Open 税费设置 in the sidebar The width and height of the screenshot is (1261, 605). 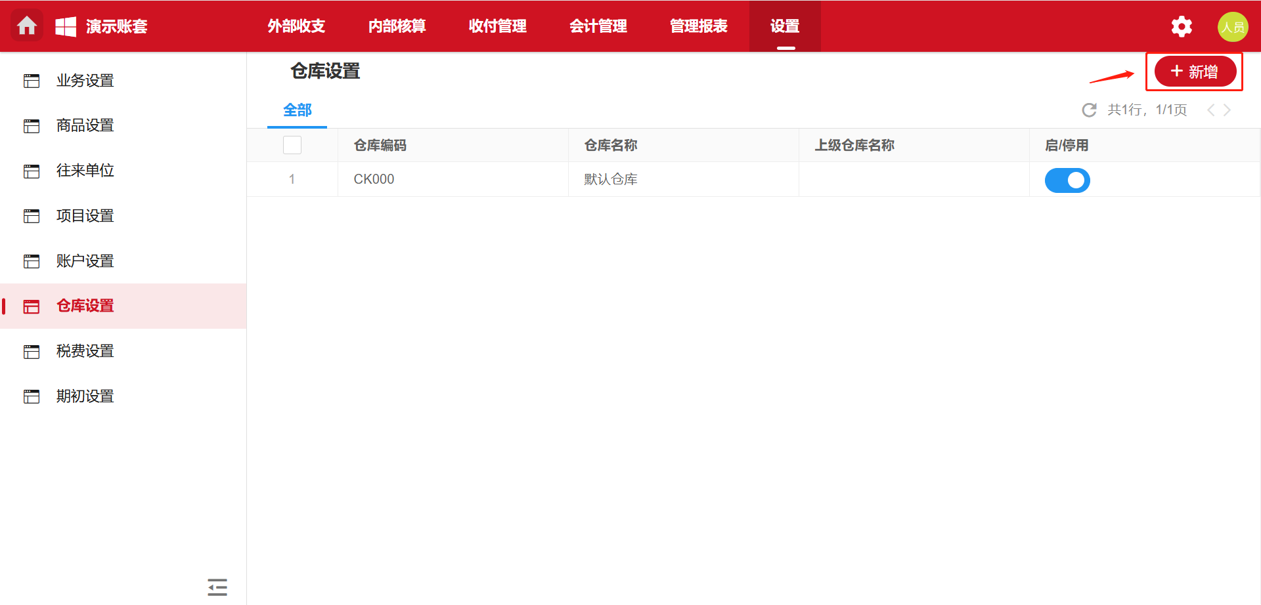(x=84, y=351)
